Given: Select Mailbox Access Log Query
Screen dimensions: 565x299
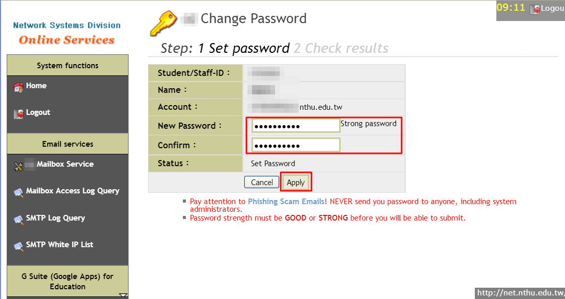Looking at the screenshot, I should (73, 191).
